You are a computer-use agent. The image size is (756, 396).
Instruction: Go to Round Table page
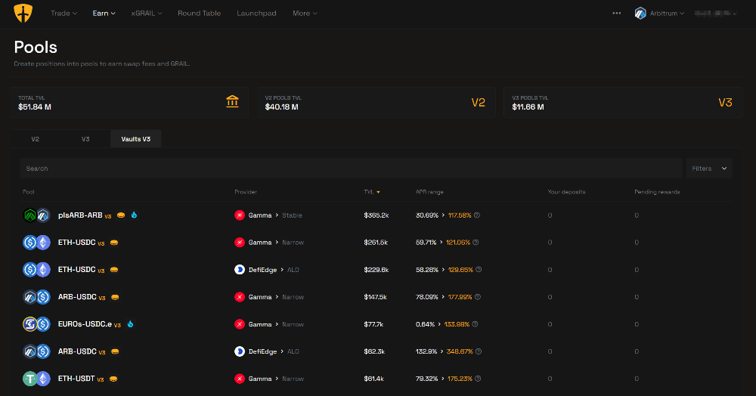click(199, 14)
